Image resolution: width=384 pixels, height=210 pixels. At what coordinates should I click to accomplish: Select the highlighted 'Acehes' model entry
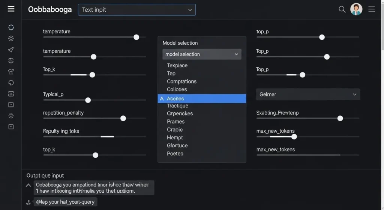(202, 99)
